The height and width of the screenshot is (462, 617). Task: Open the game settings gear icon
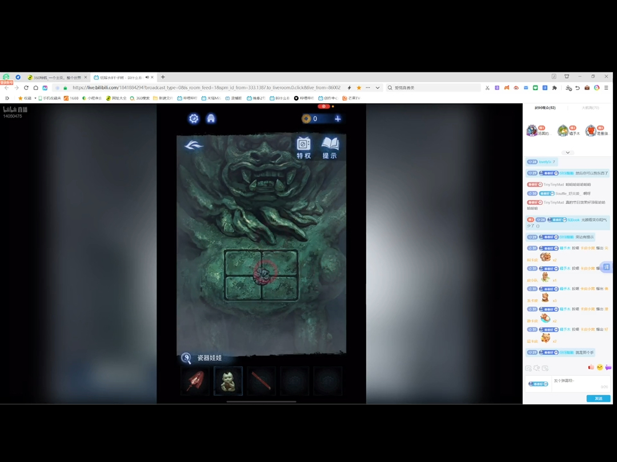pos(194,119)
